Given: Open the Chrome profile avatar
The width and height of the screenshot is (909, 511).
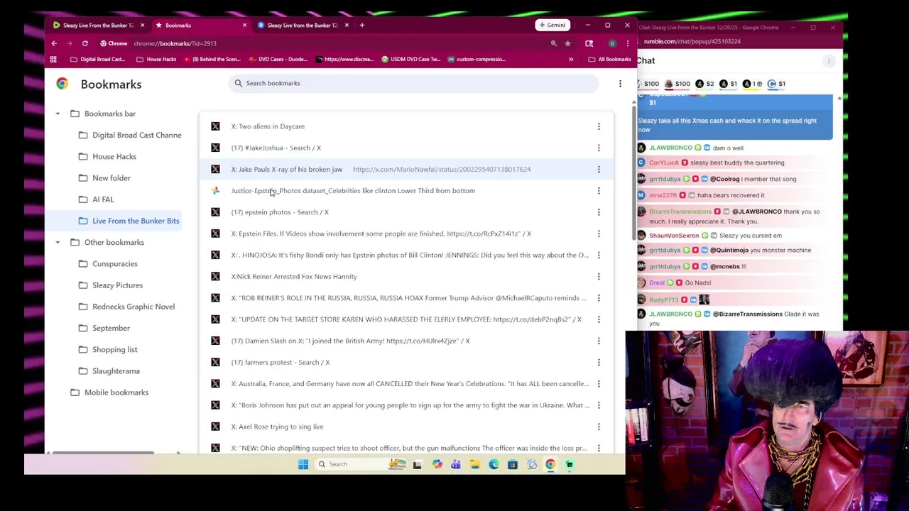Looking at the screenshot, I should (x=612, y=43).
